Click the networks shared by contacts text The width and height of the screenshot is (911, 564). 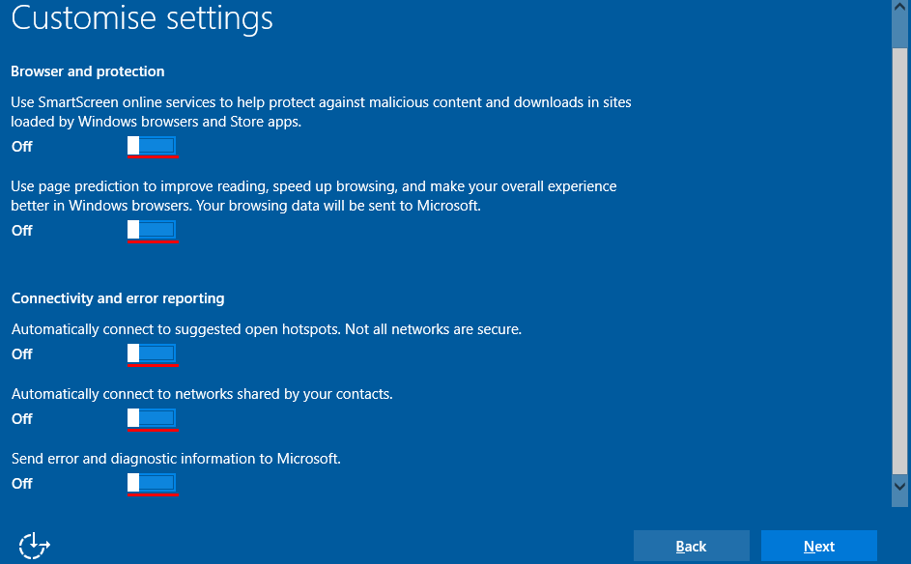202,394
